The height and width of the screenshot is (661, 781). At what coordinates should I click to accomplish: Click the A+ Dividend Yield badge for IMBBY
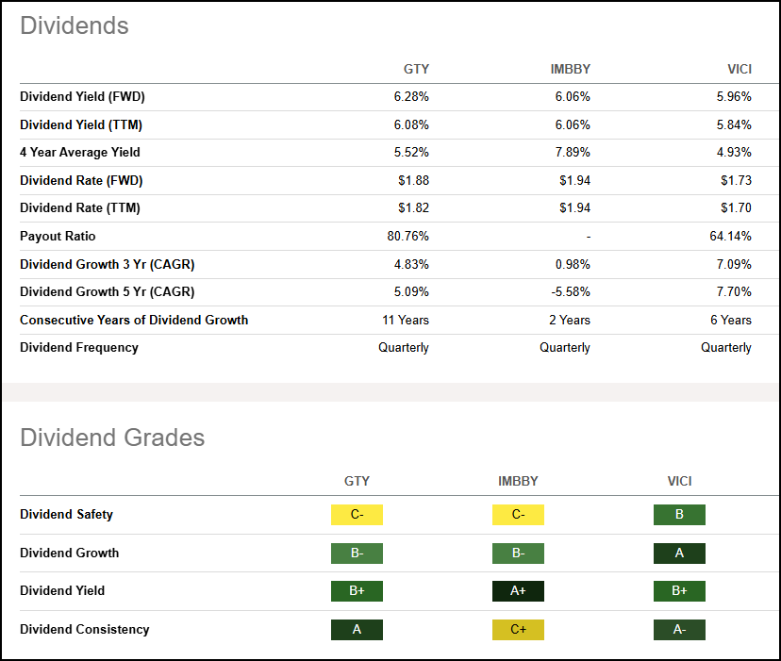click(518, 591)
